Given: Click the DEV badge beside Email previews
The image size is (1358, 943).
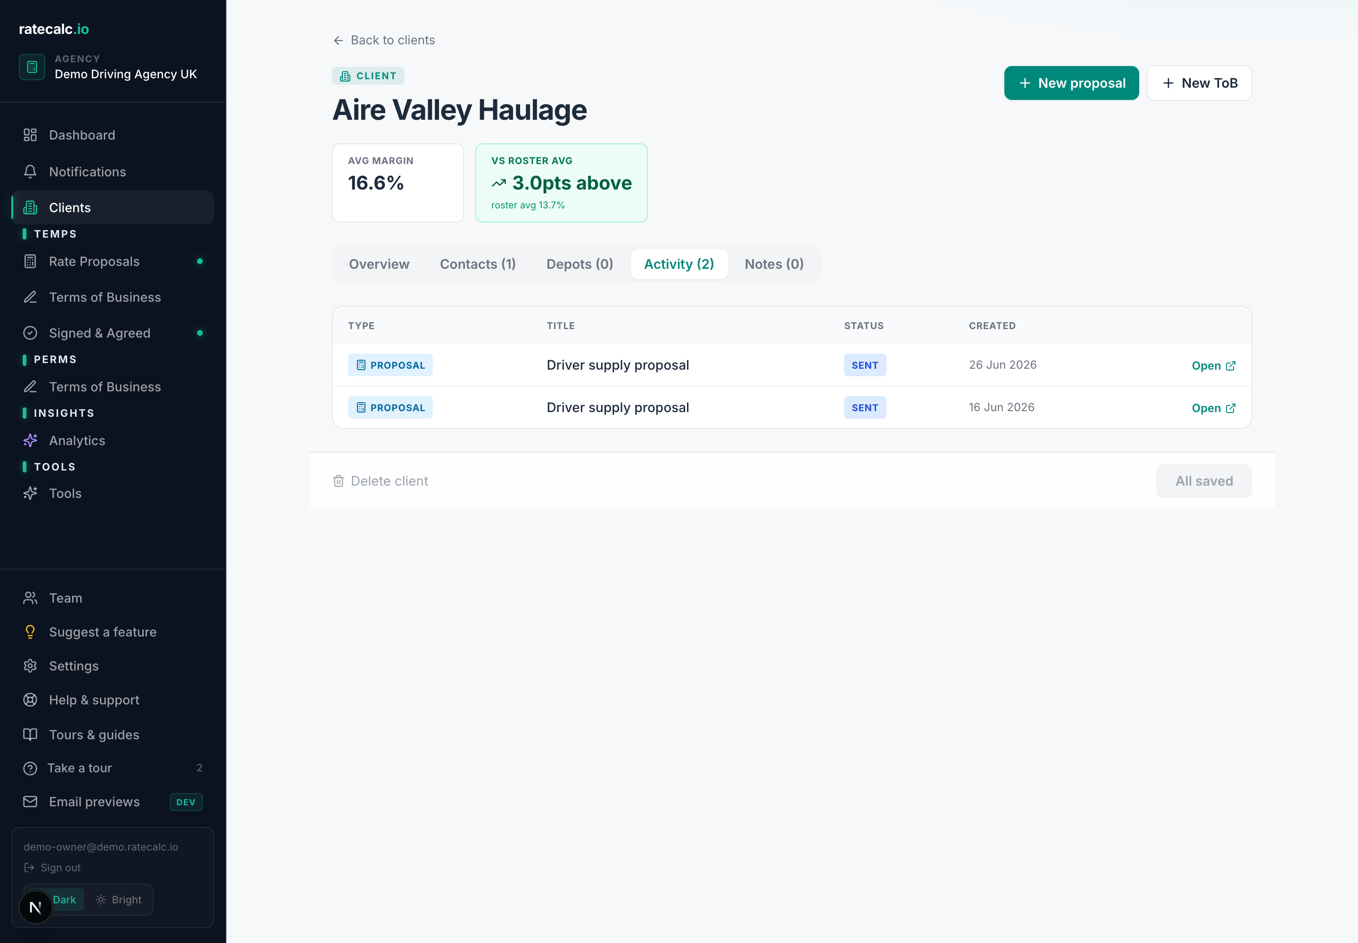Looking at the screenshot, I should (186, 802).
